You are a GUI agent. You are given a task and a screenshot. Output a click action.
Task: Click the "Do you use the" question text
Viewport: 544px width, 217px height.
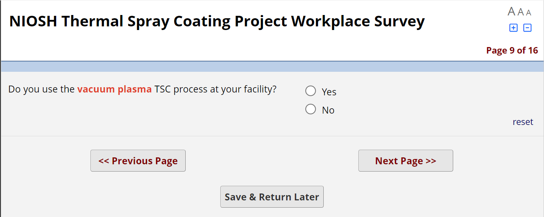(x=42, y=89)
